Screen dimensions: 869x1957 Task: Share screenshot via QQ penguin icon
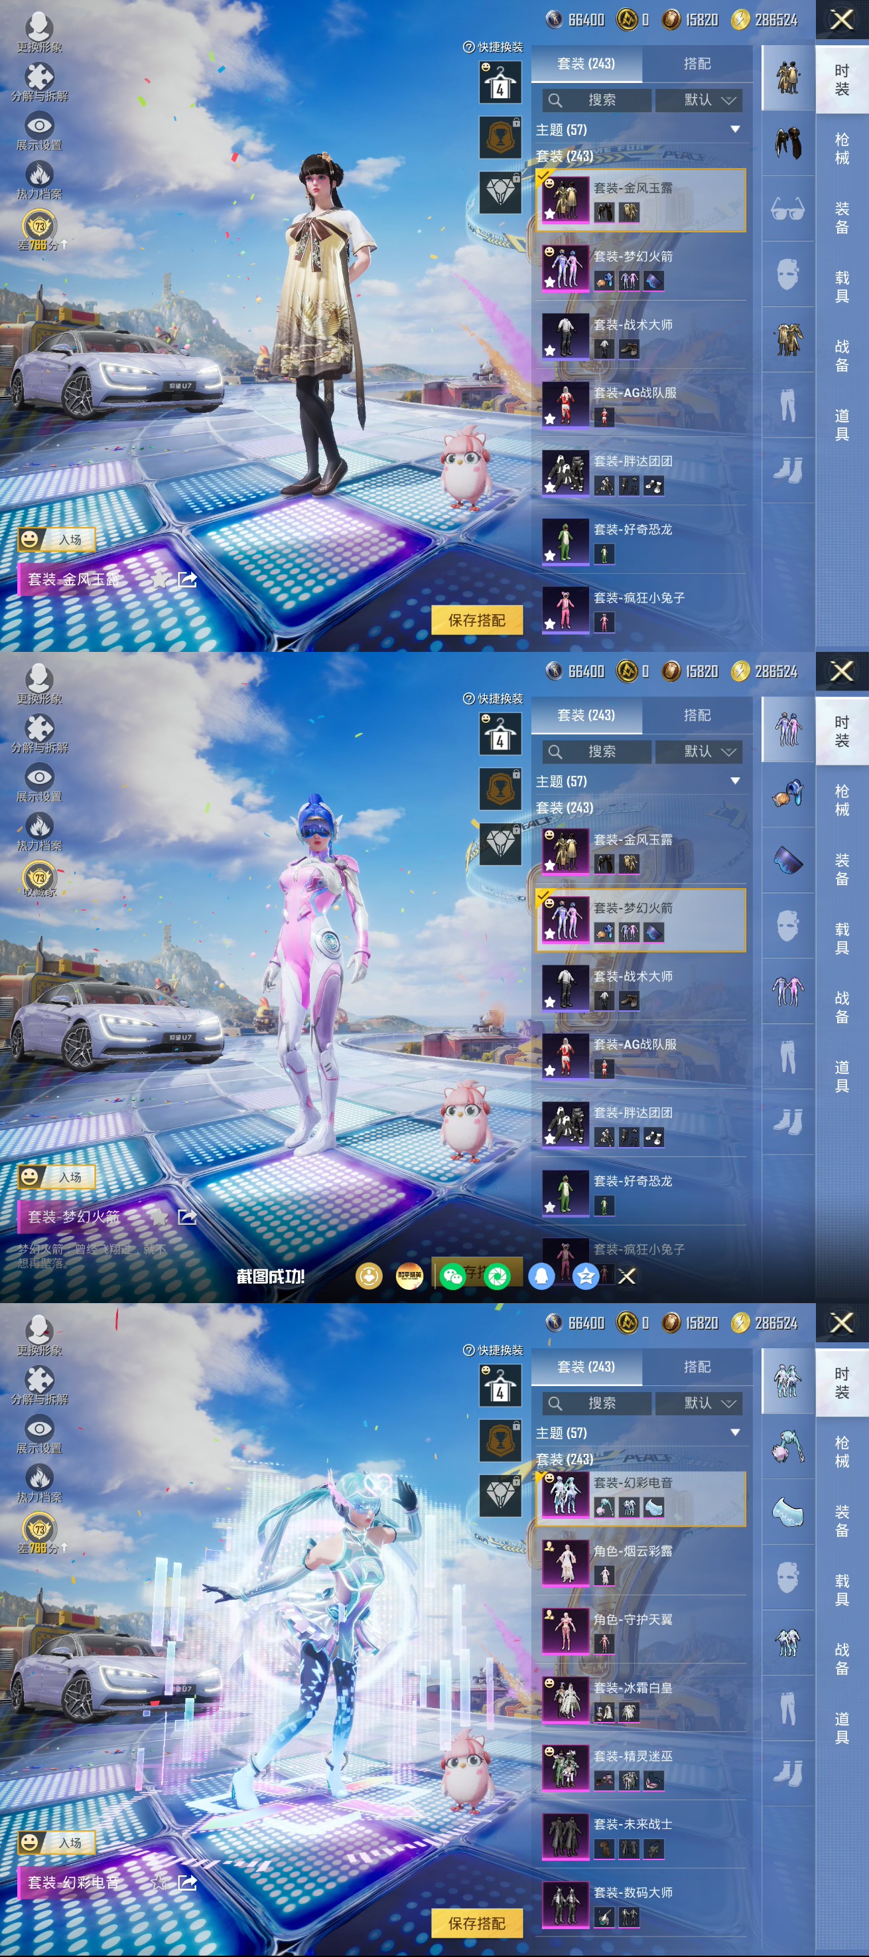pyautogui.click(x=541, y=1277)
